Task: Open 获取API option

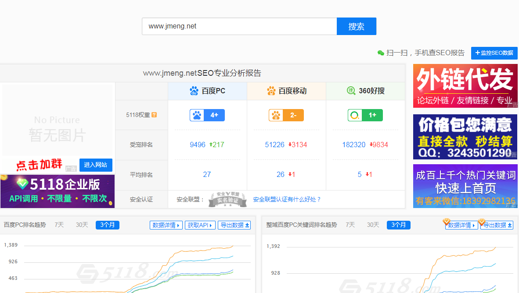Action: point(200,225)
